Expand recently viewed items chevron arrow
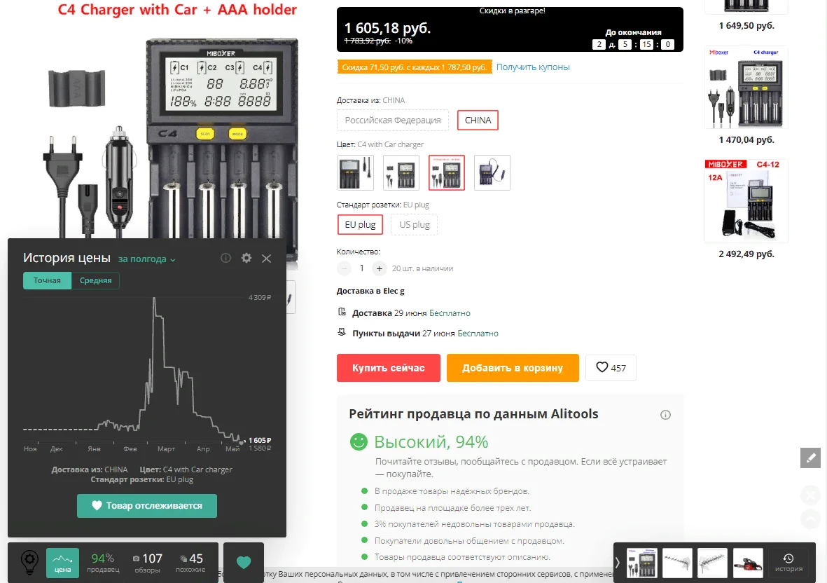Viewport: 827px width, 583px height. click(x=618, y=563)
